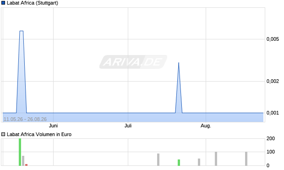
Task: Click the date range 11.05.26 - 26.08.26 text
Action: click(25, 119)
